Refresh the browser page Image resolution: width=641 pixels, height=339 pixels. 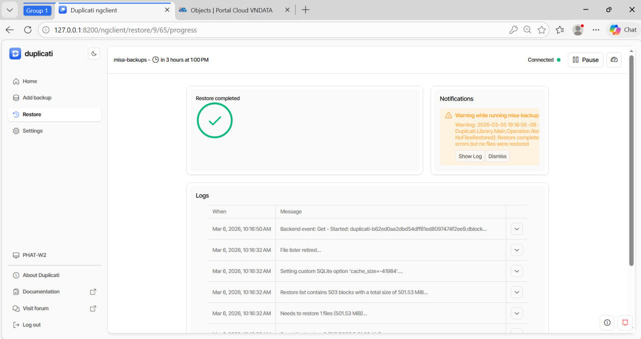coord(28,30)
